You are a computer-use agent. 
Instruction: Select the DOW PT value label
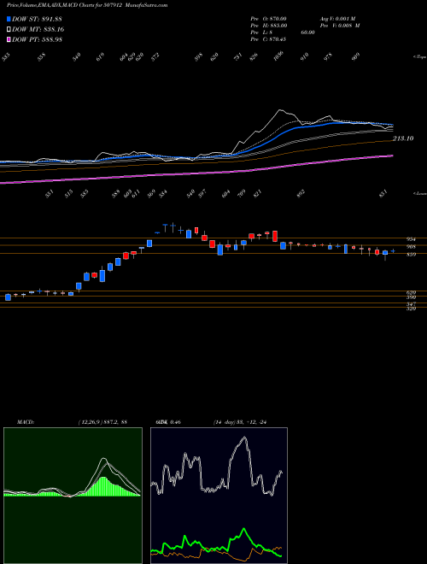(x=37, y=39)
